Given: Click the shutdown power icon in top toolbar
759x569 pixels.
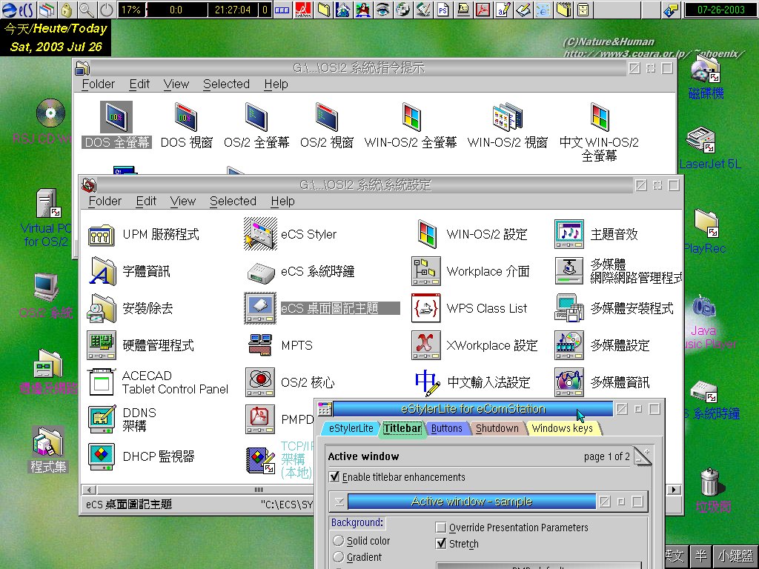Looking at the screenshot, I should click(x=107, y=10).
